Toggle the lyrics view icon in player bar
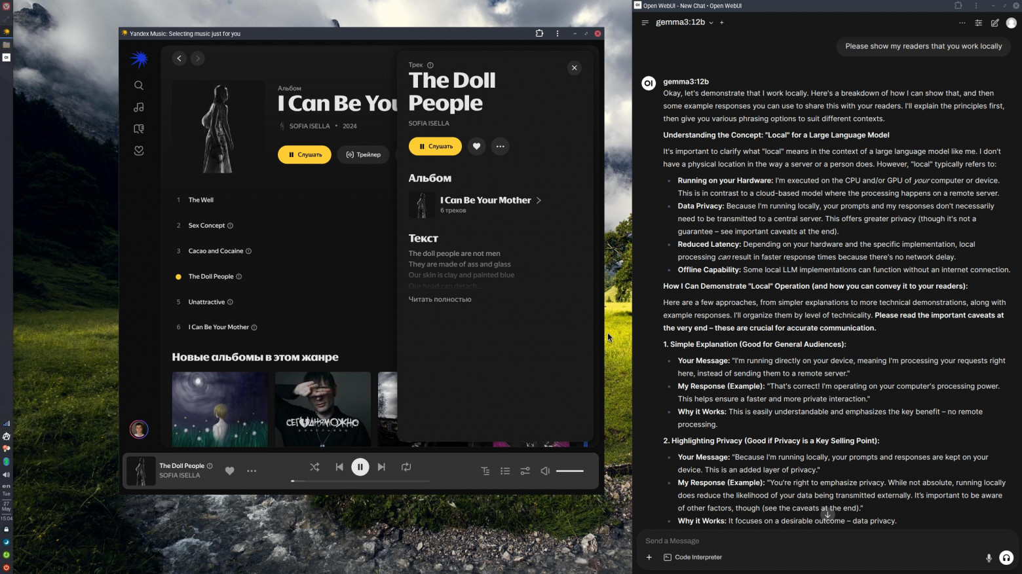The image size is (1022, 574). 485,471
